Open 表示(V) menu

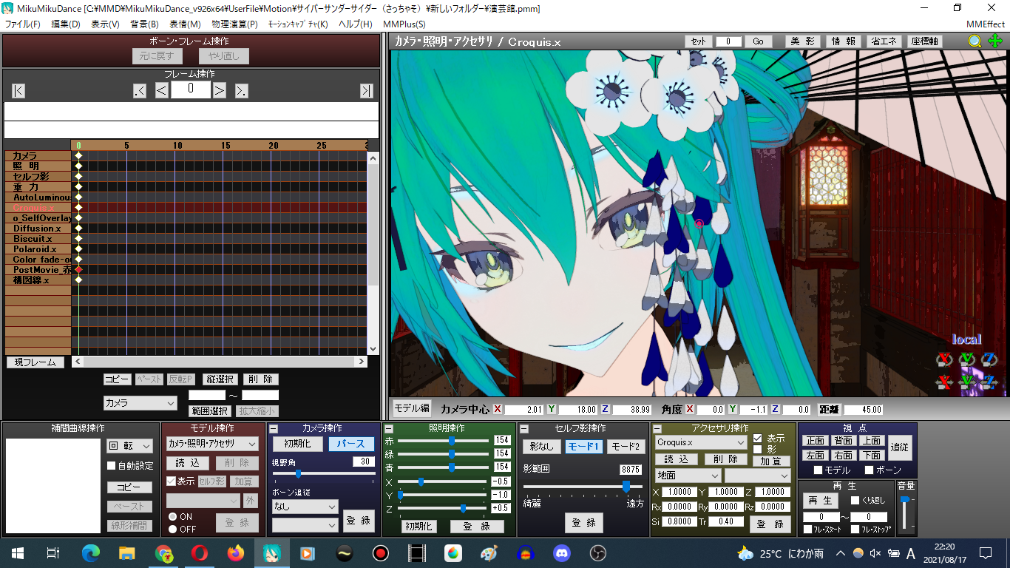(x=105, y=24)
